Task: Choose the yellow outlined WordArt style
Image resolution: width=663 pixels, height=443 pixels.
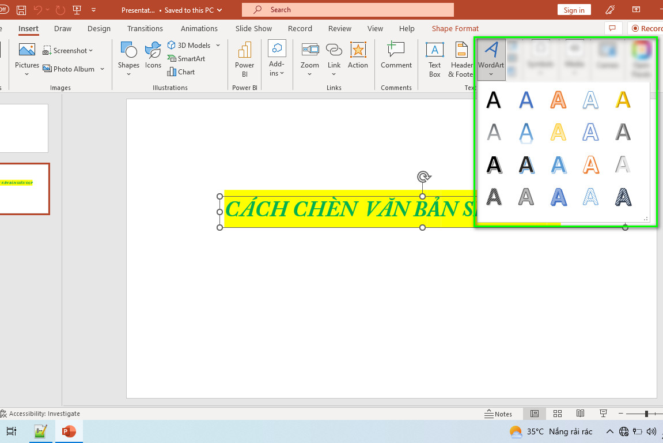Action: tap(558, 132)
